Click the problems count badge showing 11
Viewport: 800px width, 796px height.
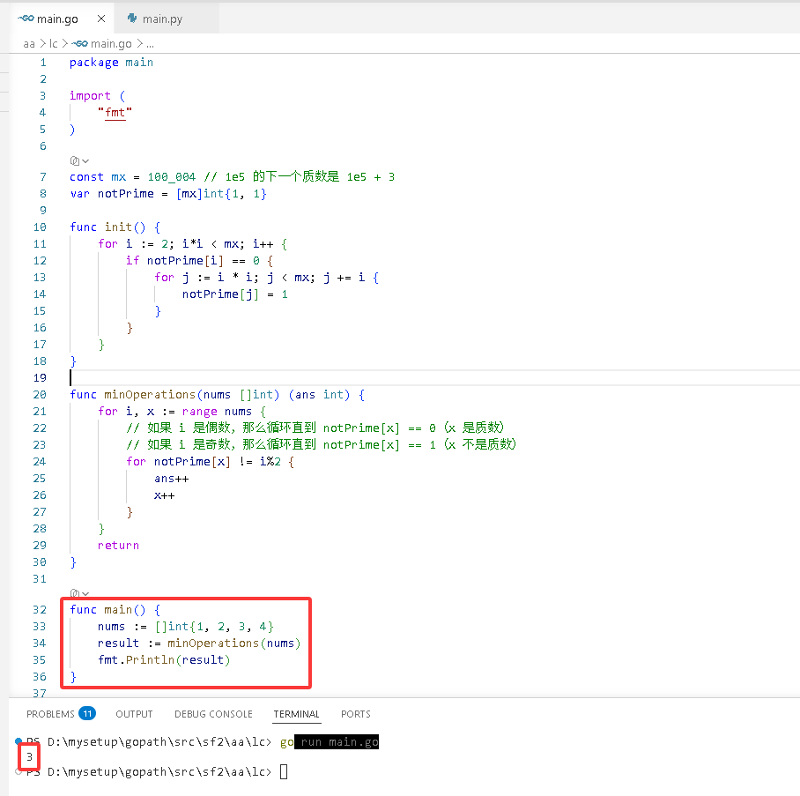[87, 713]
